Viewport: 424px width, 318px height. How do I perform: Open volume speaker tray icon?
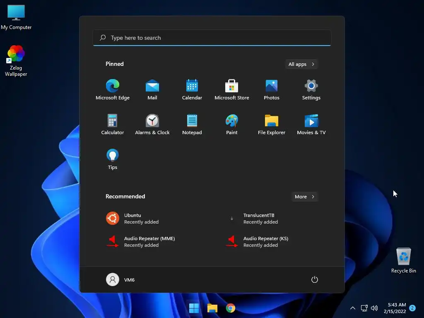click(x=374, y=308)
